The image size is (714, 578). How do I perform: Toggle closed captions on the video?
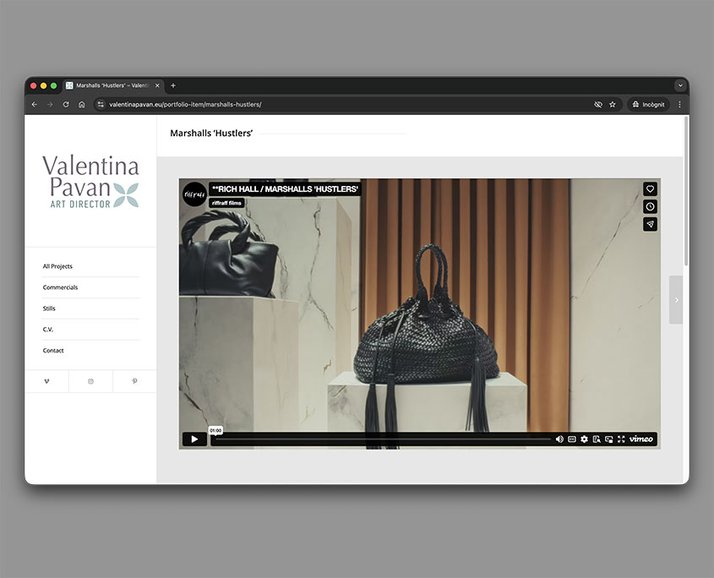(572, 439)
